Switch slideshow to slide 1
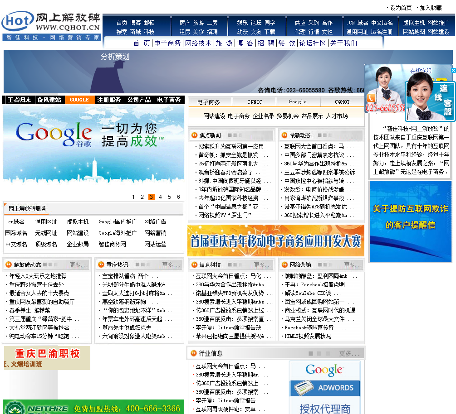This screenshot has height=414, width=456. (x=133, y=197)
